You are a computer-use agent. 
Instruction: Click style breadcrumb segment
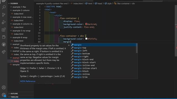[110, 4]
